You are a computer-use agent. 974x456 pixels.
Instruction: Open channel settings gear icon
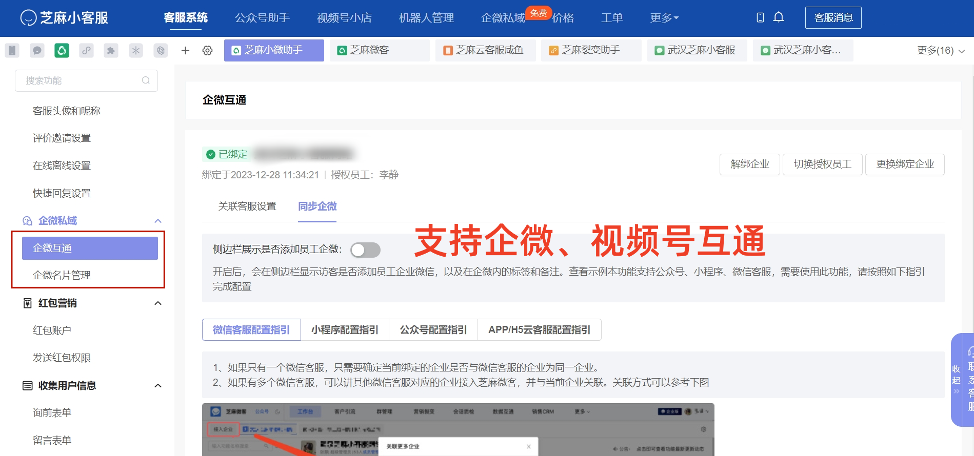click(x=208, y=51)
